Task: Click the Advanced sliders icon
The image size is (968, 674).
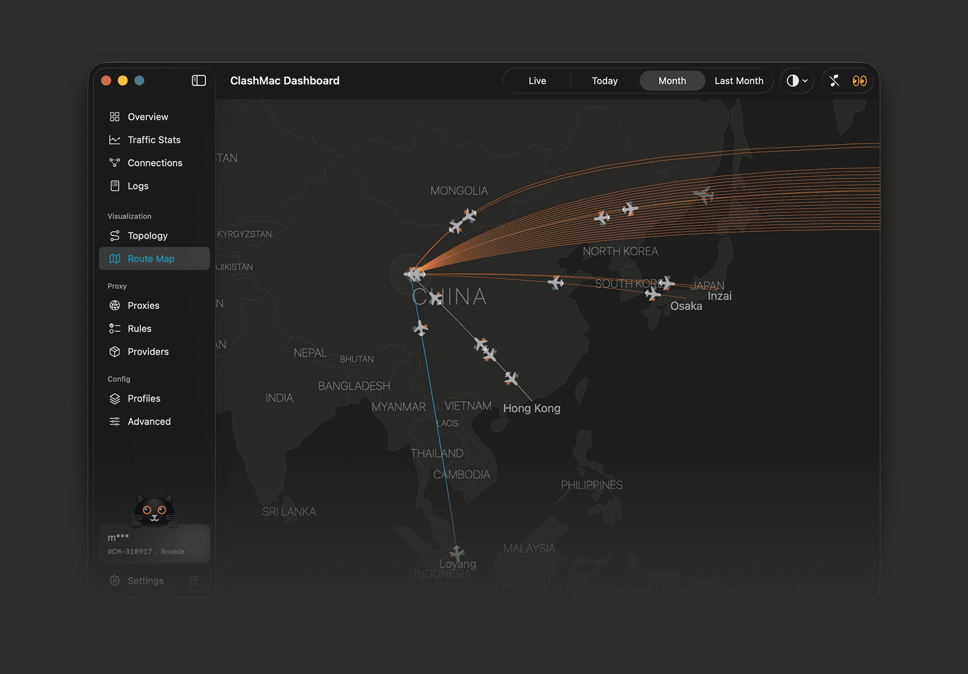Action: tap(115, 421)
